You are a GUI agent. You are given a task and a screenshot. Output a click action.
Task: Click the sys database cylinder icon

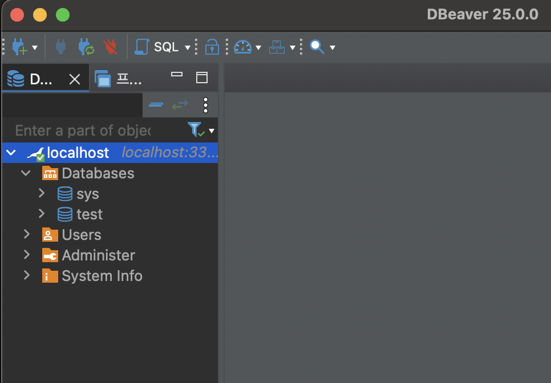[x=65, y=194]
